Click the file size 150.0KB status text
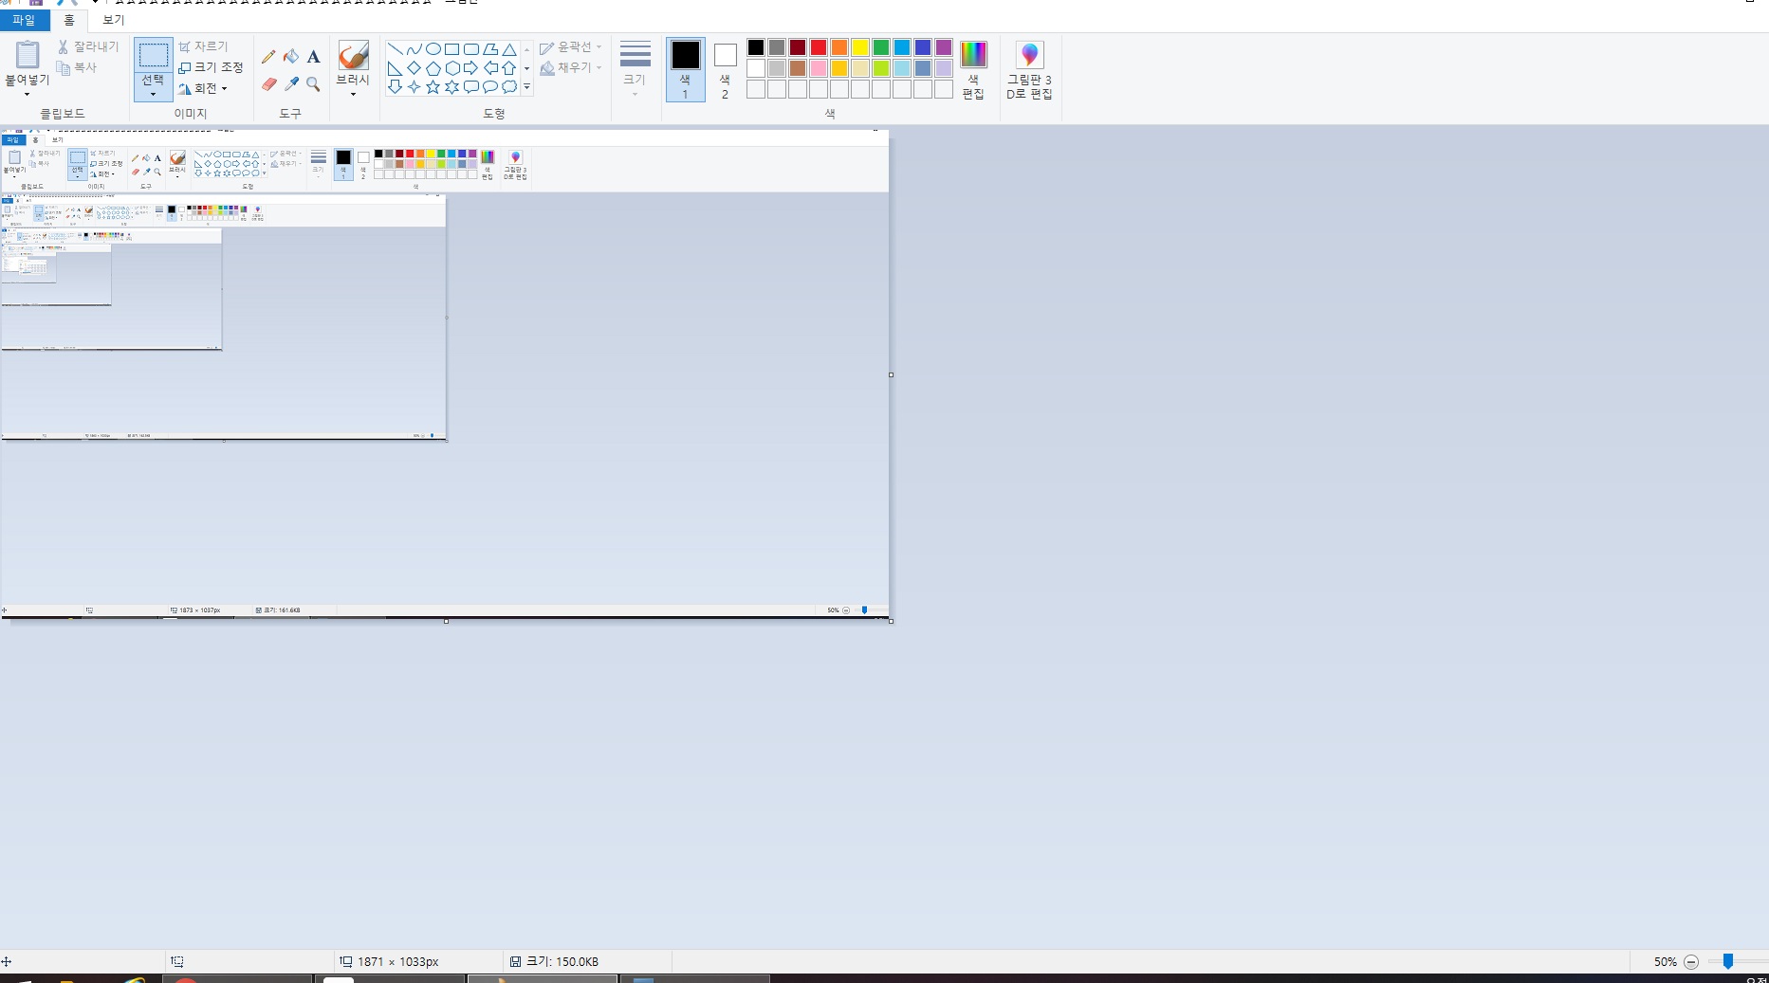Viewport: 1769px width, 983px height. tap(562, 961)
